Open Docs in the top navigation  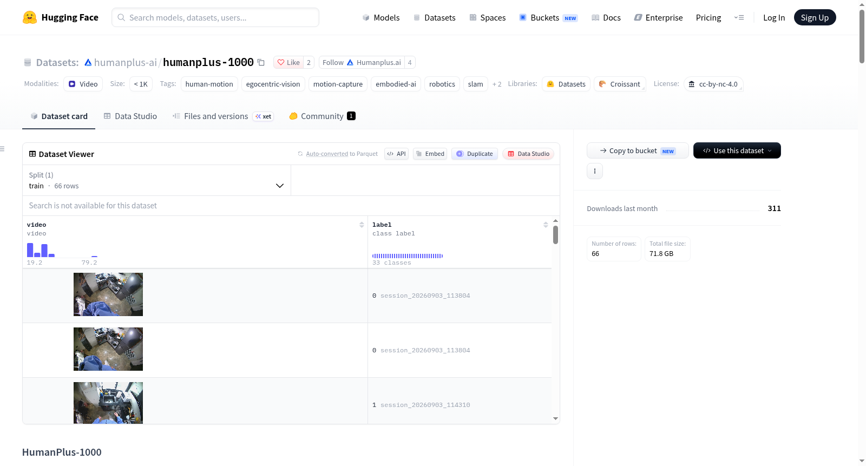coord(606,17)
